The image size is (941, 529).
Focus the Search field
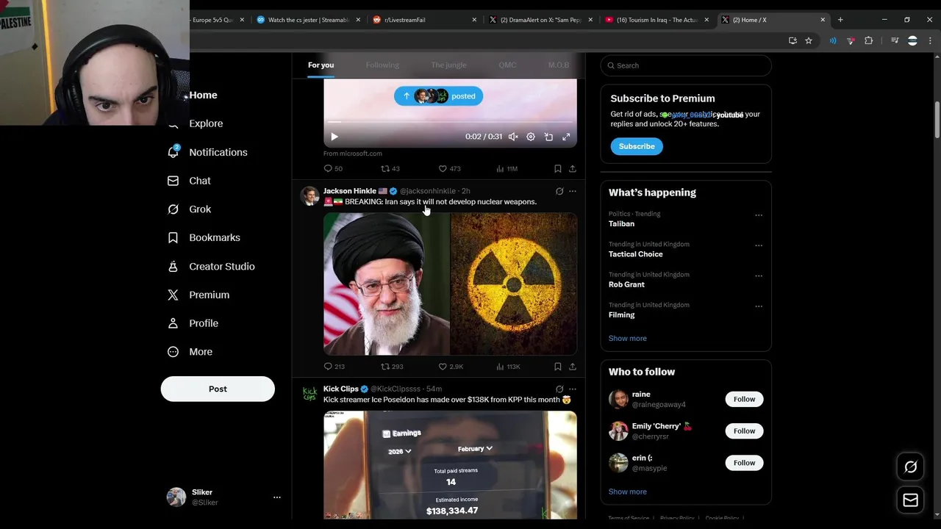click(x=686, y=65)
